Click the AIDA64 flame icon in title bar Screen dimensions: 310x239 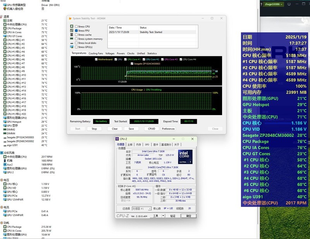[x=70, y=18]
